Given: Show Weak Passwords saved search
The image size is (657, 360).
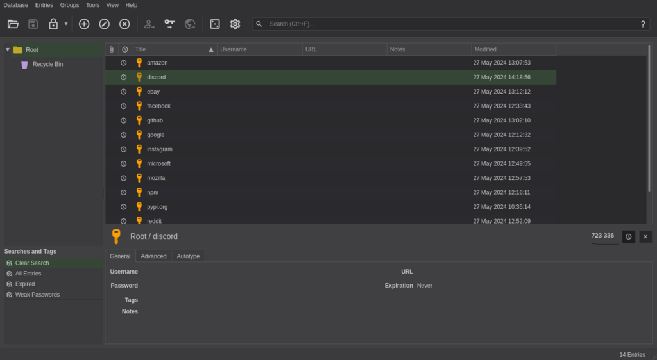Looking at the screenshot, I should [37, 295].
